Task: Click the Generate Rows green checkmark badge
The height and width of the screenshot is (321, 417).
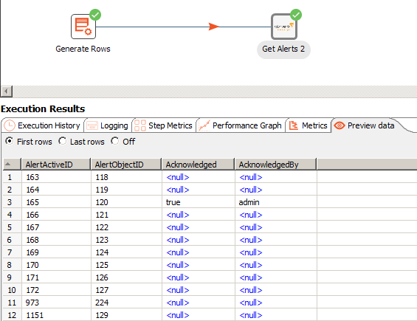Action: click(x=95, y=15)
